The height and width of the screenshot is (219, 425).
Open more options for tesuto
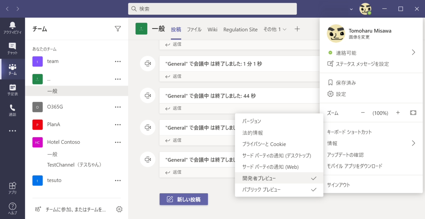[x=118, y=180]
